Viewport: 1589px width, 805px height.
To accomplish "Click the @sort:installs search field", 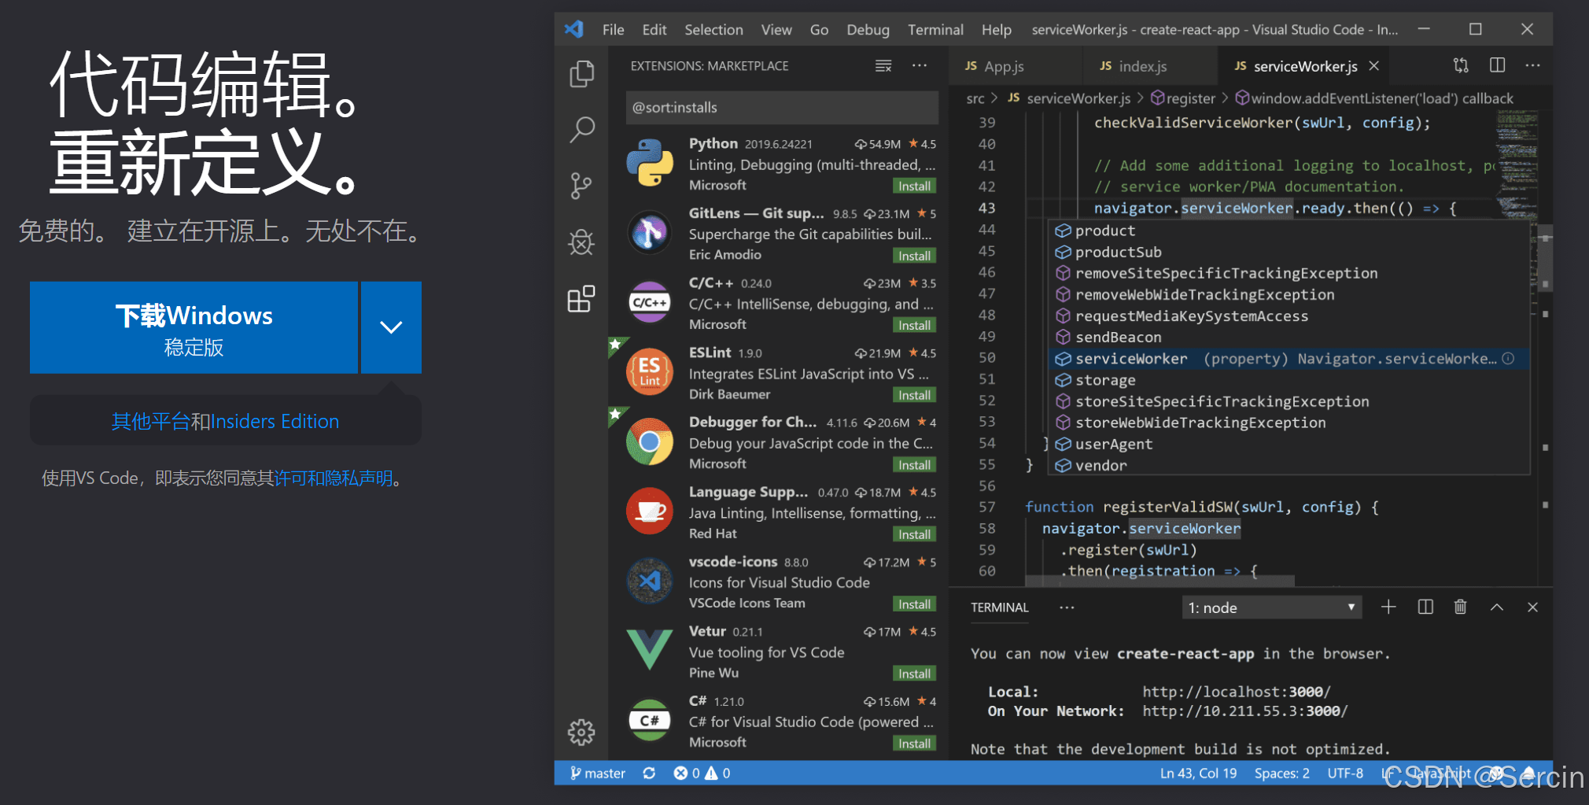I will pos(782,108).
